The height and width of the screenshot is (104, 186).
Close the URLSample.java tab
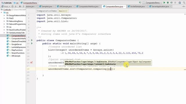(x=73, y=6)
